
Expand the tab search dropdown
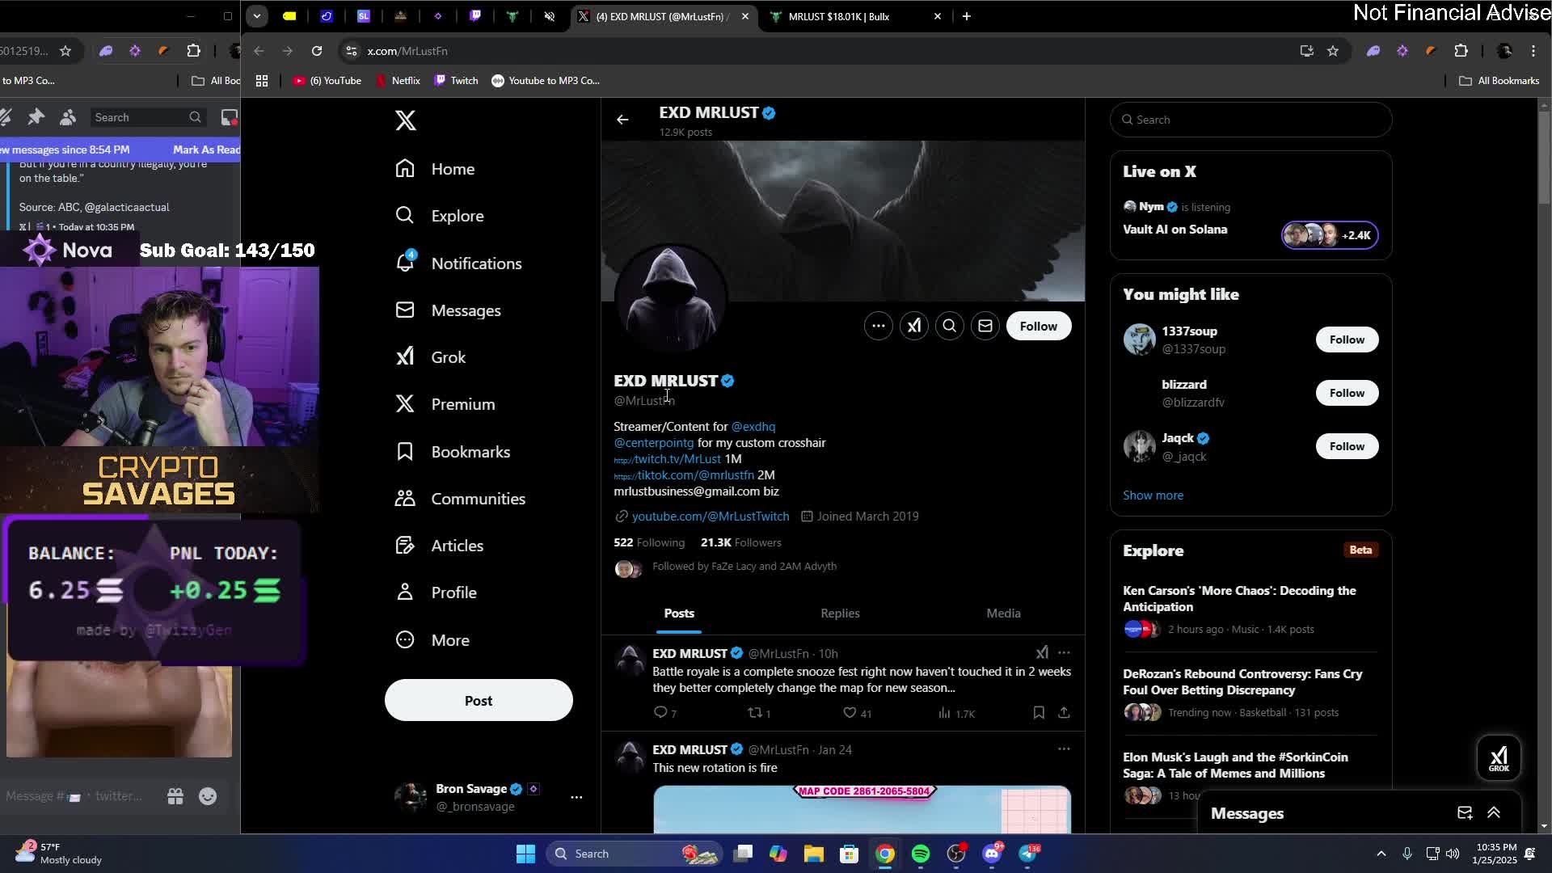click(x=256, y=16)
